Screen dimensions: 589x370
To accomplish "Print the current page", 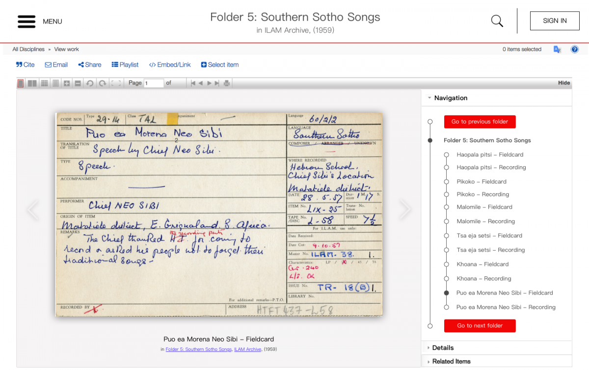I will 226,83.
